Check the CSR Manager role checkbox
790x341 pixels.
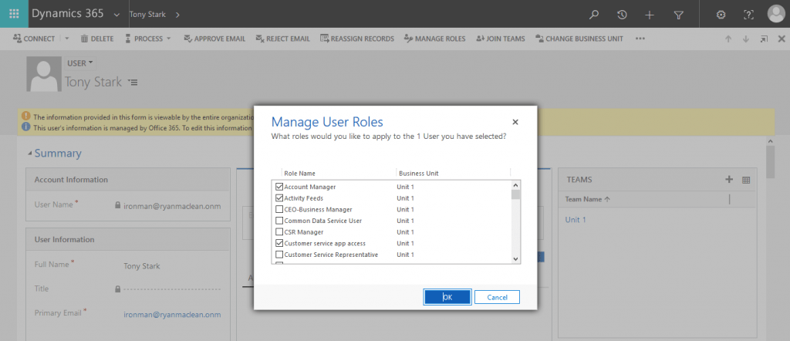(x=279, y=232)
